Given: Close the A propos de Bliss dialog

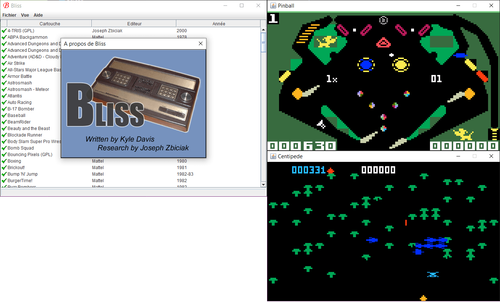Looking at the screenshot, I should [201, 44].
